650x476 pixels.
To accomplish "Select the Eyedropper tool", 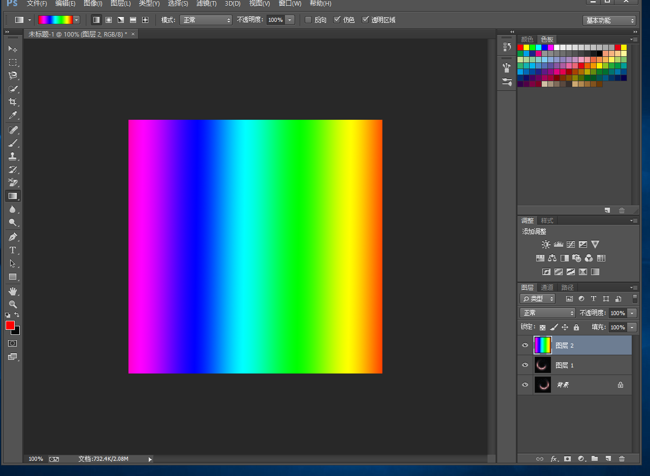I will [x=13, y=115].
